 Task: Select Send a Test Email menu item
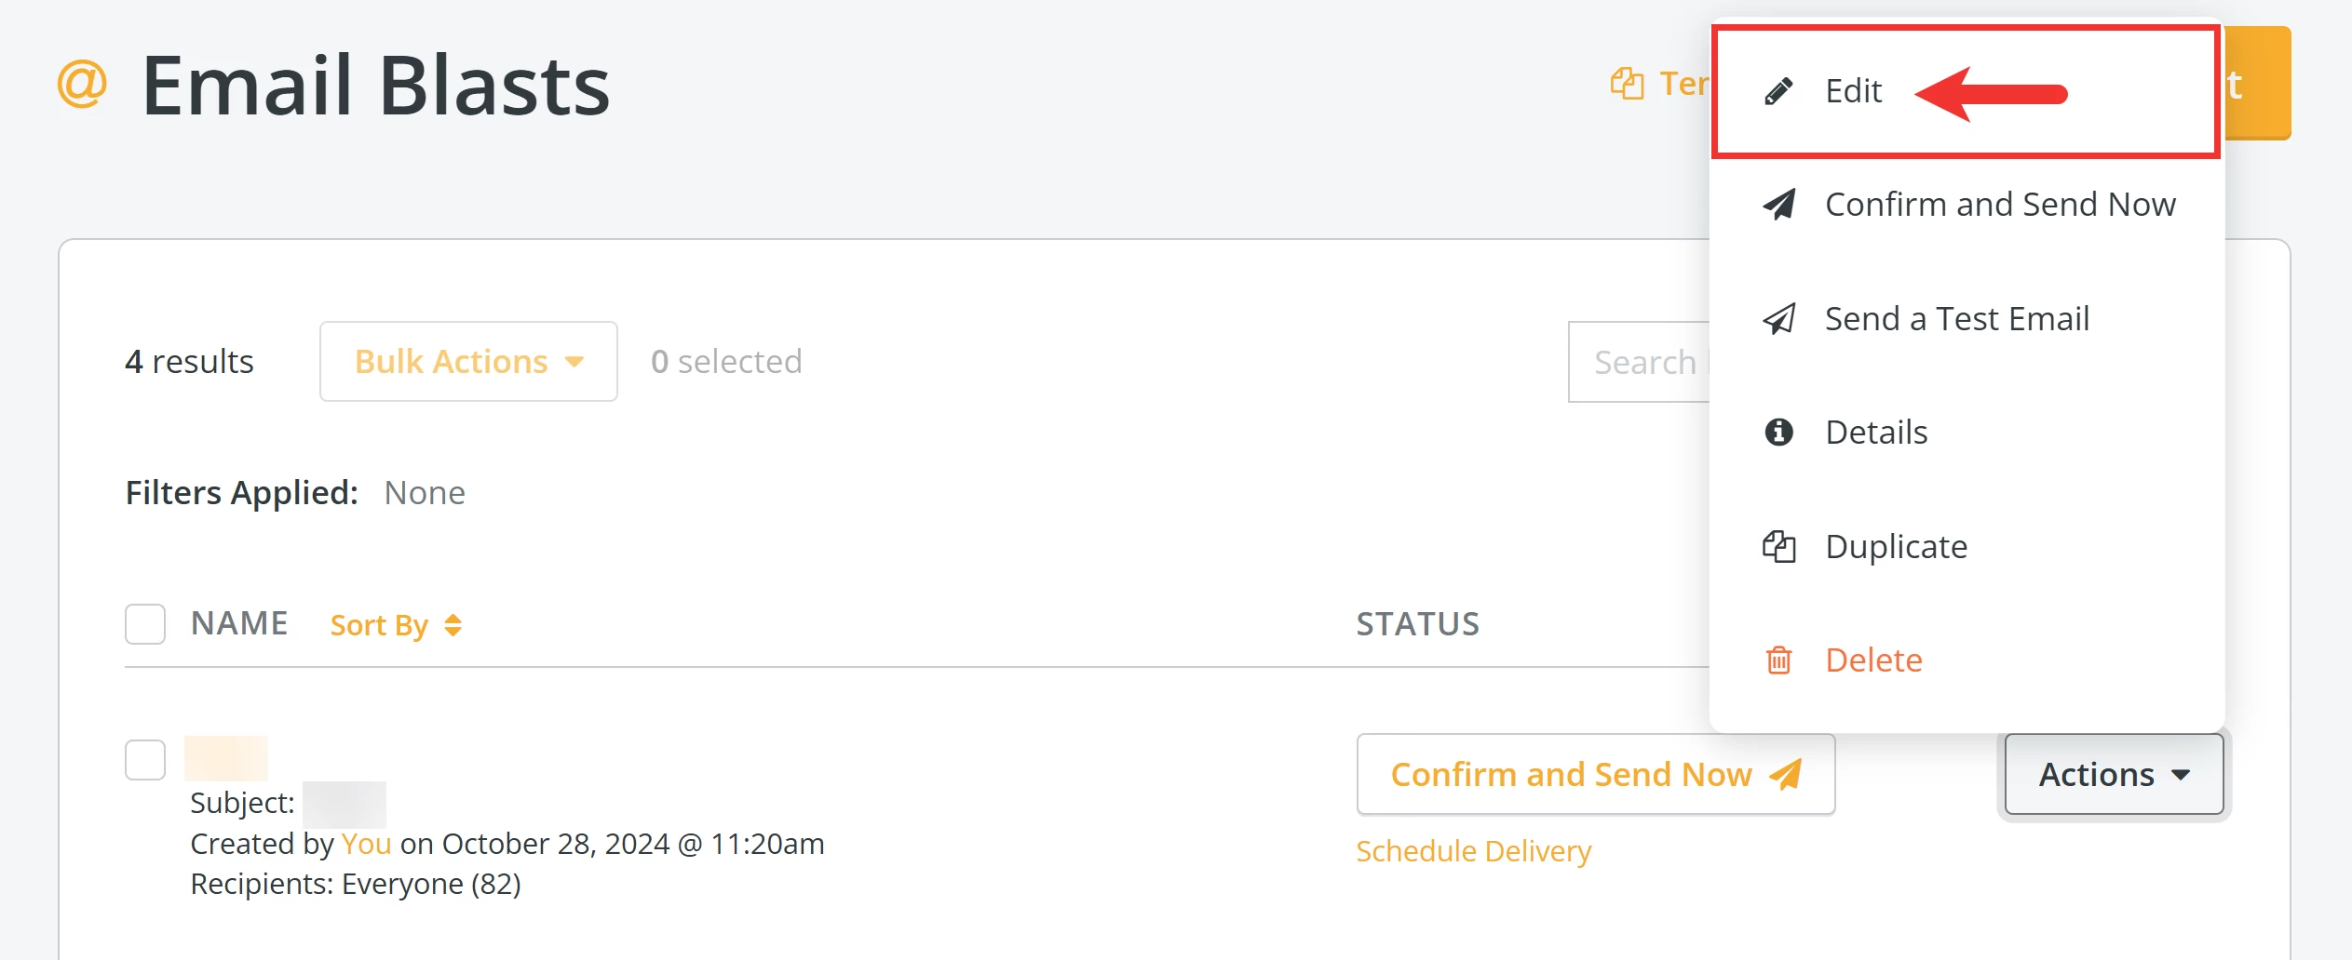pos(1956,319)
